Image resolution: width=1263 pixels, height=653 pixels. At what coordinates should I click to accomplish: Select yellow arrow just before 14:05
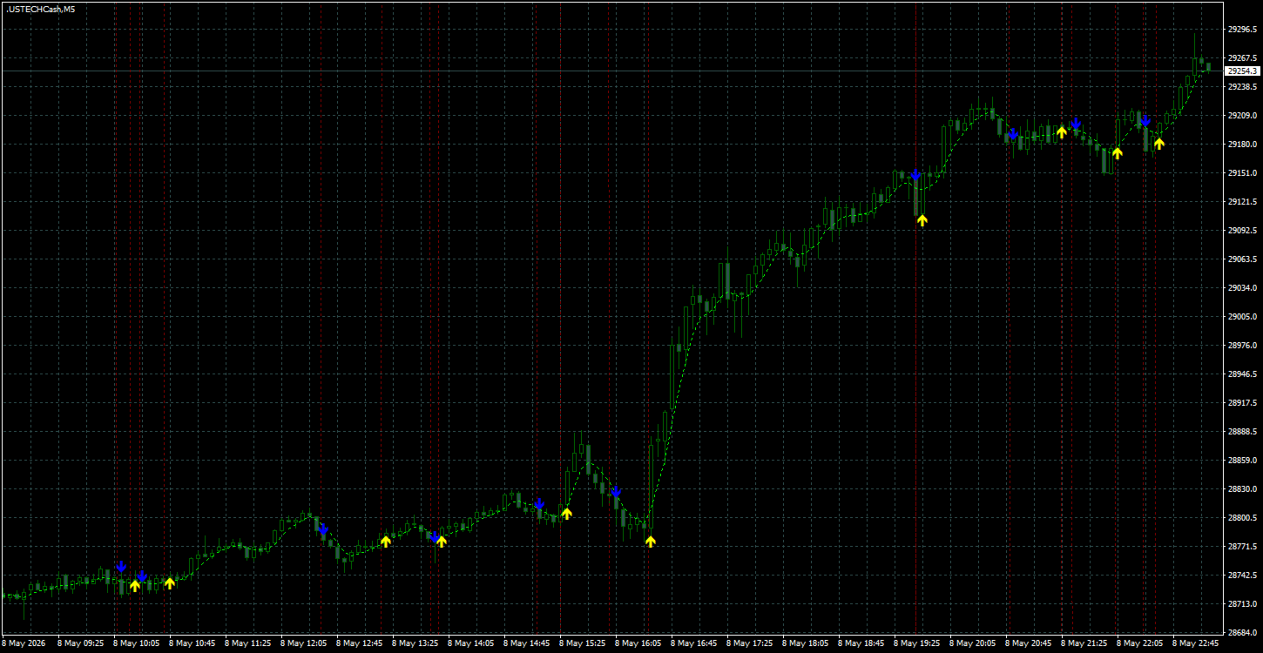(442, 541)
